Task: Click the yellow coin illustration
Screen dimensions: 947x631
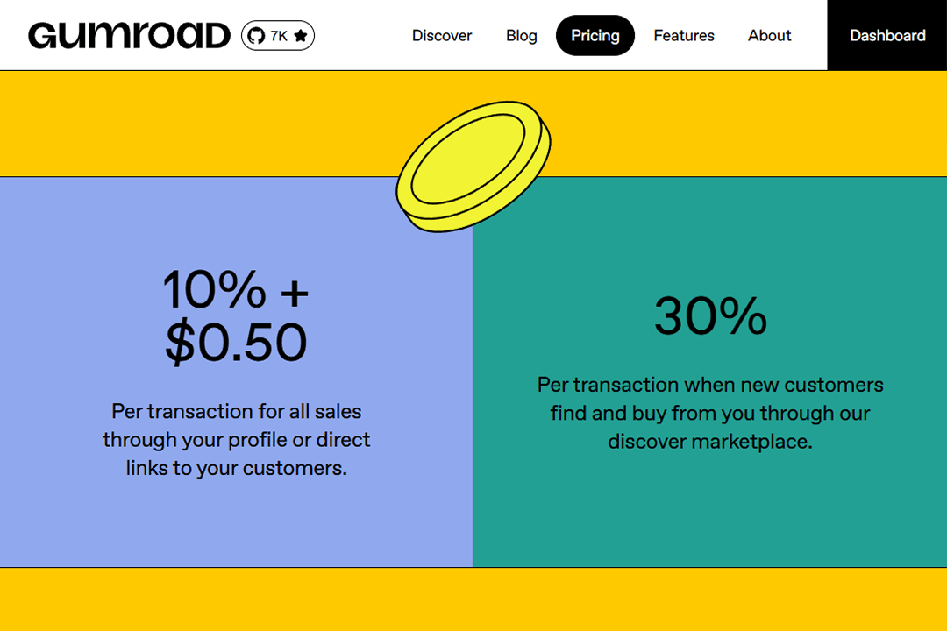Action: (473, 167)
